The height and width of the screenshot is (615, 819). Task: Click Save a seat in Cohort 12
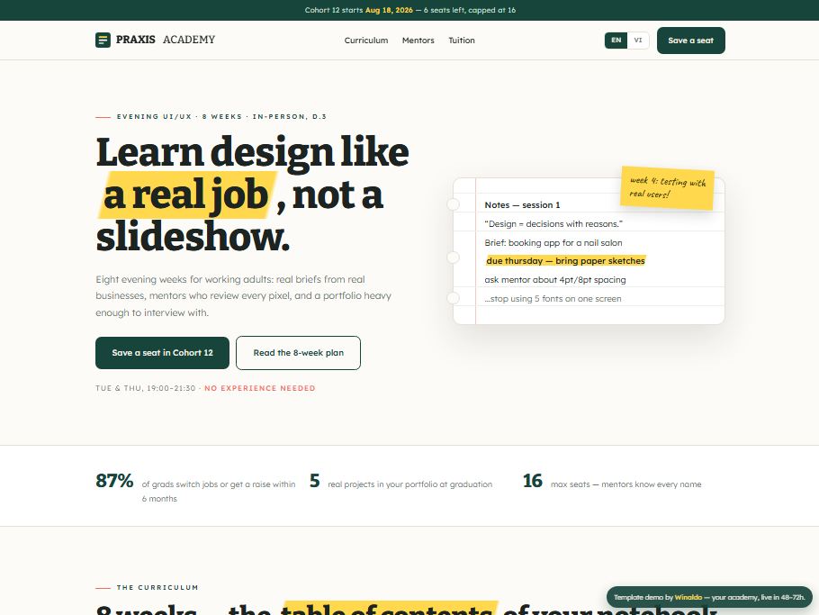click(162, 353)
